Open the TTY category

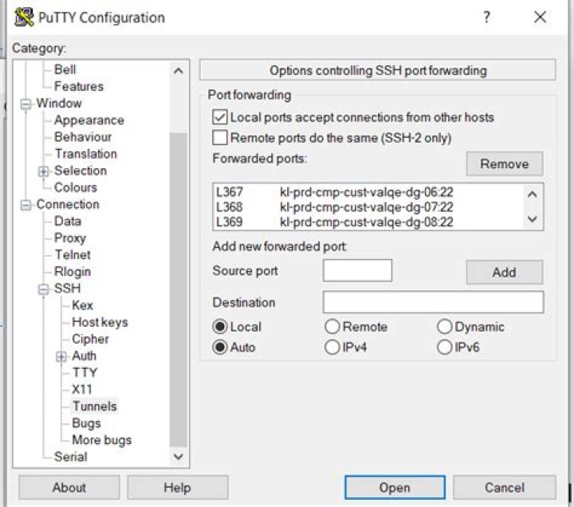(x=85, y=372)
